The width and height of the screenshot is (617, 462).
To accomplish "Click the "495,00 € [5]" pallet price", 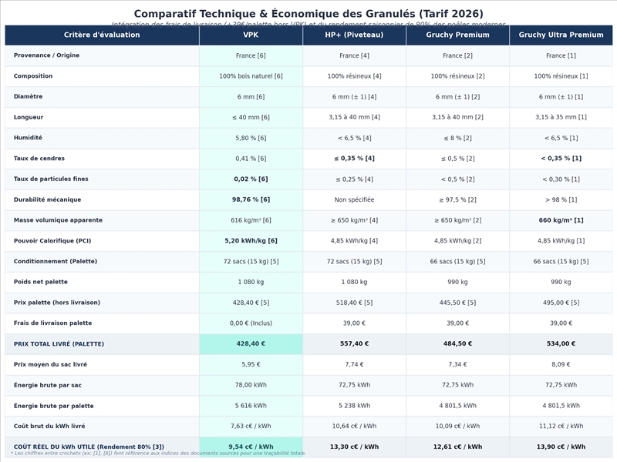I will point(561,303).
